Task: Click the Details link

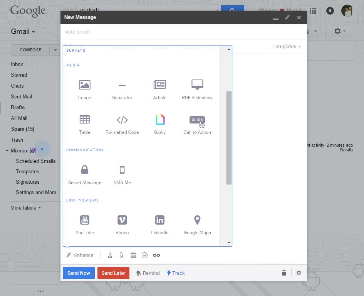Action: click(x=346, y=150)
